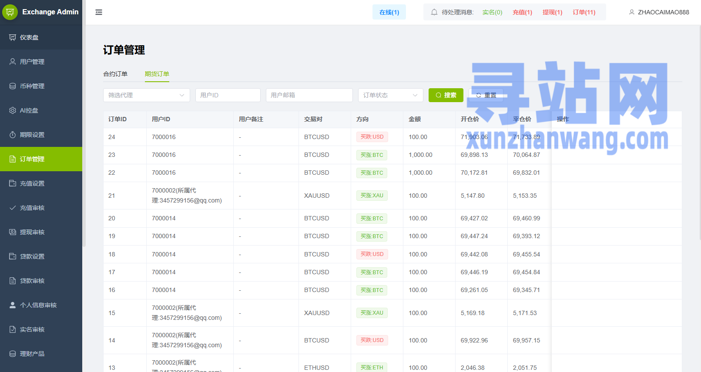Click the notification bell icon
701x372 pixels.
click(x=434, y=12)
